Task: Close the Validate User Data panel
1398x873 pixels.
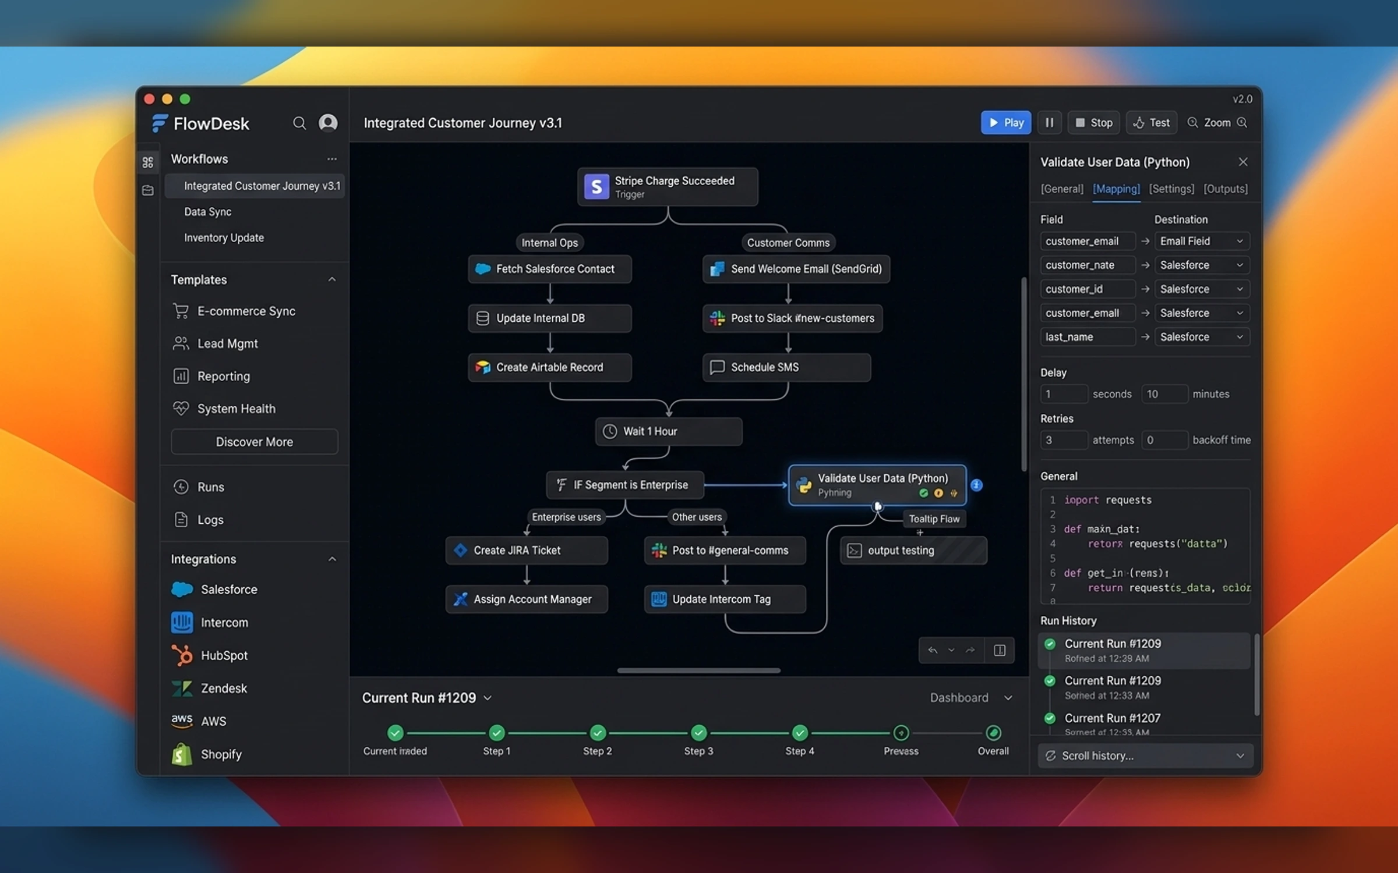Action: 1243,162
